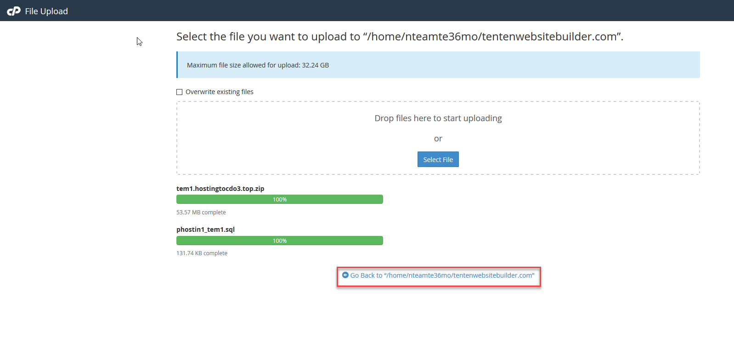Click the File Upload header title
This screenshot has height=347, width=734.
point(46,11)
